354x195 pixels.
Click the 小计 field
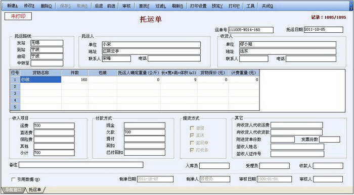click(x=54, y=153)
